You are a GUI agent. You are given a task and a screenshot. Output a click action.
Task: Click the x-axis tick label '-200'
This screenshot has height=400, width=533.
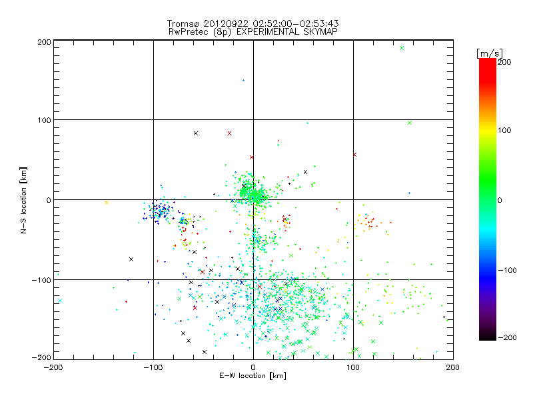coord(53,367)
